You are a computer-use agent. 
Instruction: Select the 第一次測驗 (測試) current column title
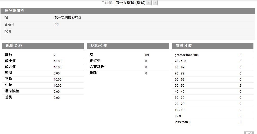click(x=130, y=3)
